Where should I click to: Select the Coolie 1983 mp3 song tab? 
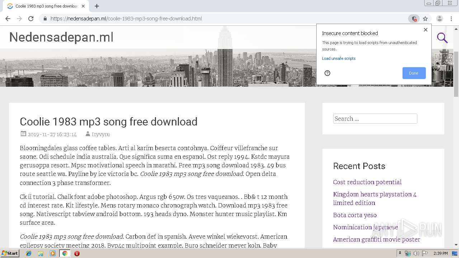[x=46, y=6]
